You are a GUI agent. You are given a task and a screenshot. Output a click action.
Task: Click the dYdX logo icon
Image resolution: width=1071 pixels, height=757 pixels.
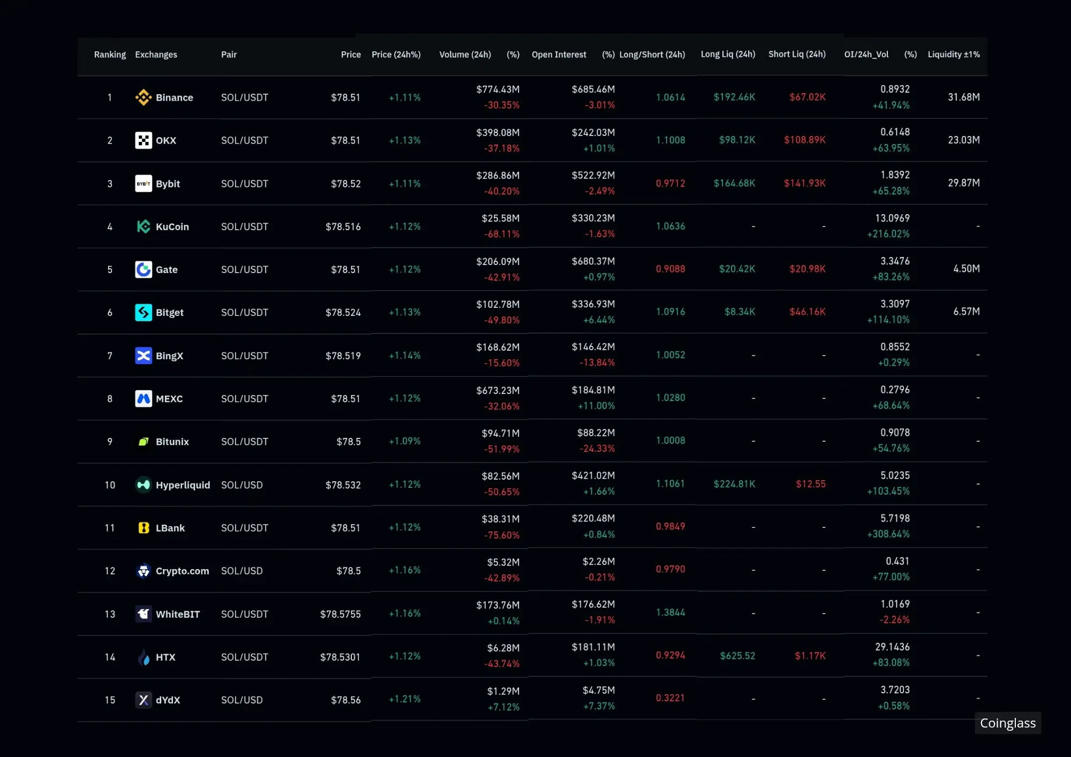pyautogui.click(x=144, y=700)
